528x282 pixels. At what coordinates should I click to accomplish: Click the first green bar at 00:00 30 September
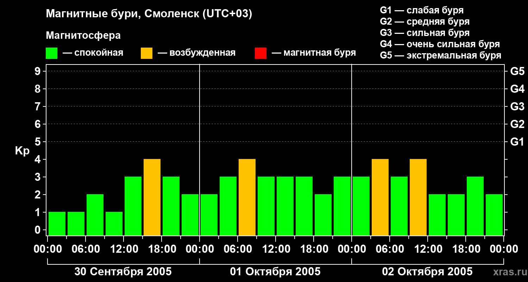tap(57, 223)
